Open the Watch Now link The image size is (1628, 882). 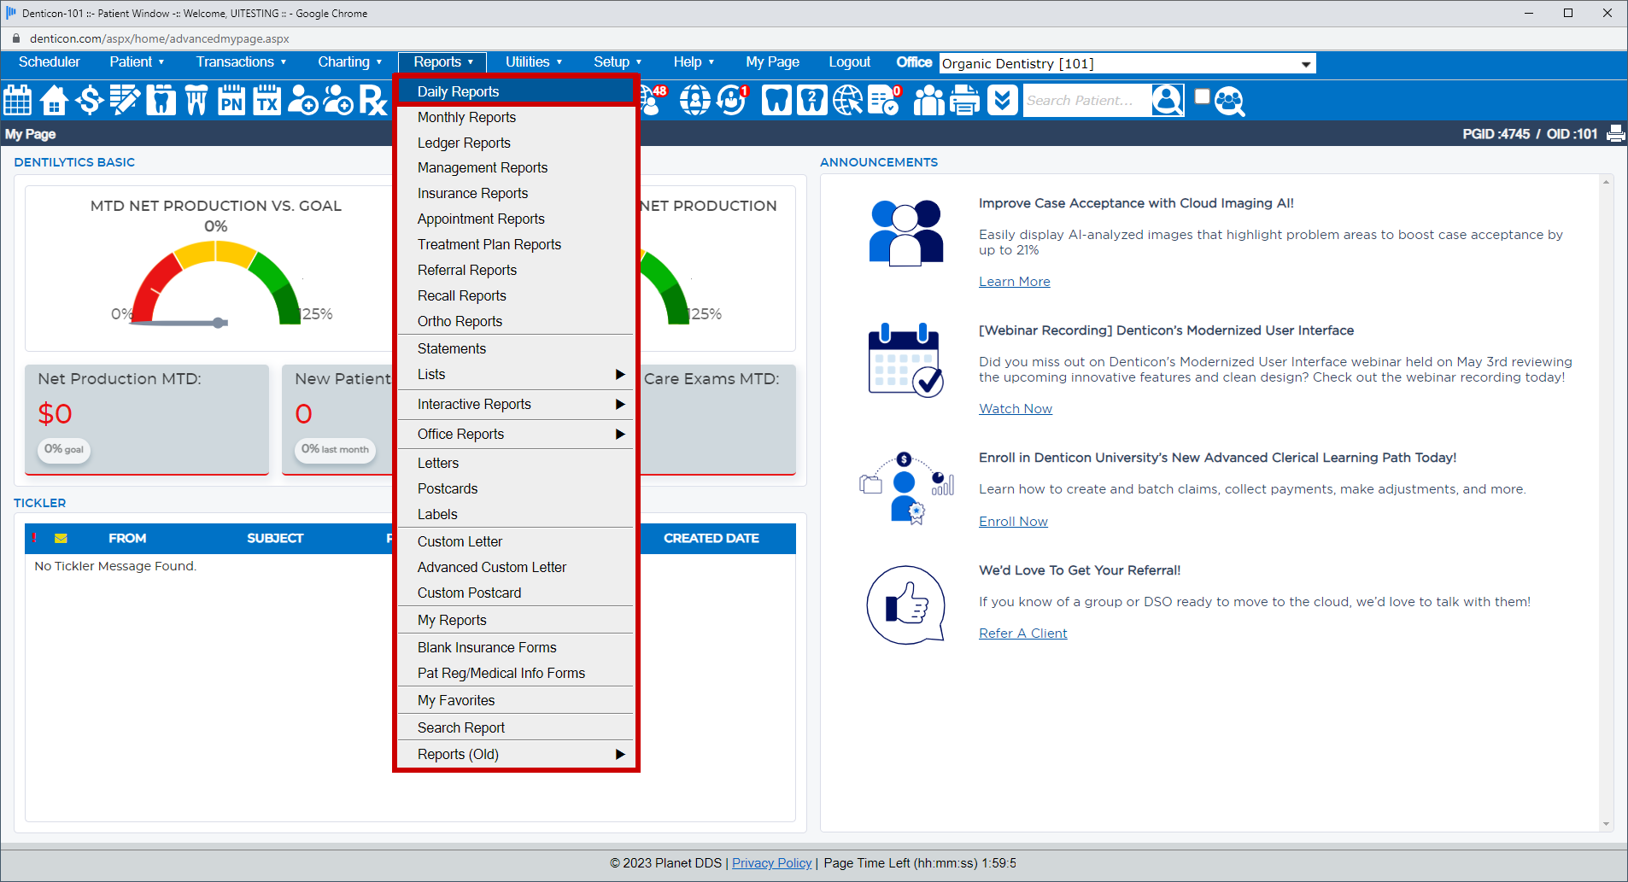pos(1015,409)
